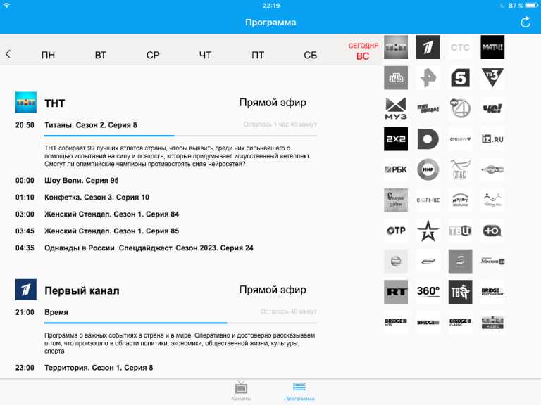Image resolution: width=541 pixels, height=405 pixels.
Task: Select the РБК channel logo
Action: tap(396, 169)
